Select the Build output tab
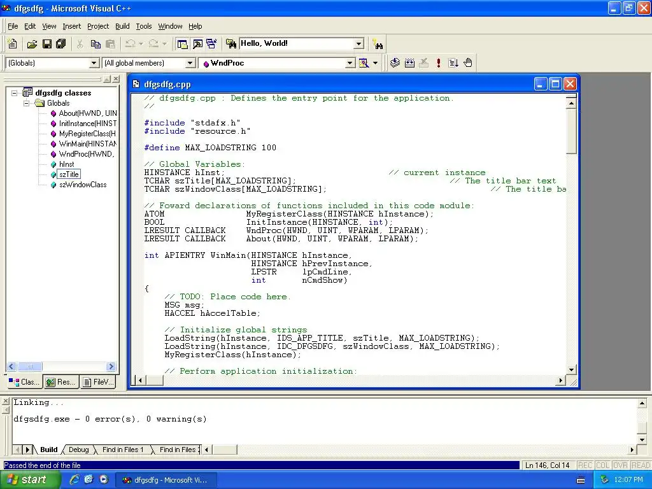Screen dimensions: 652x489 click(x=48, y=450)
